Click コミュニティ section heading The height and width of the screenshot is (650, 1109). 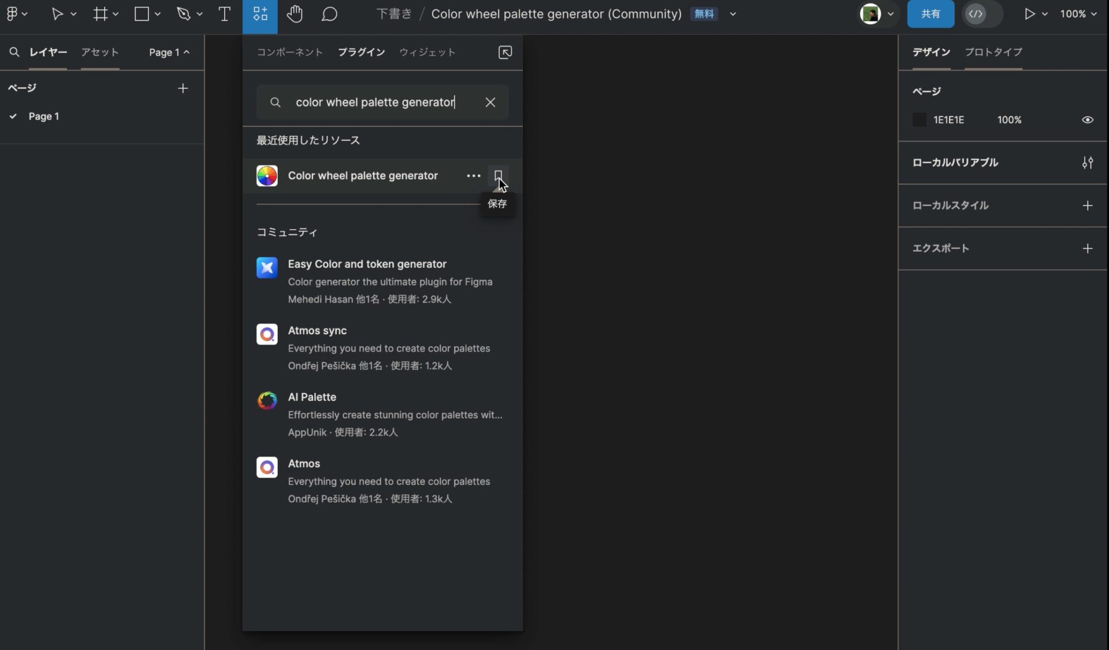pos(287,232)
